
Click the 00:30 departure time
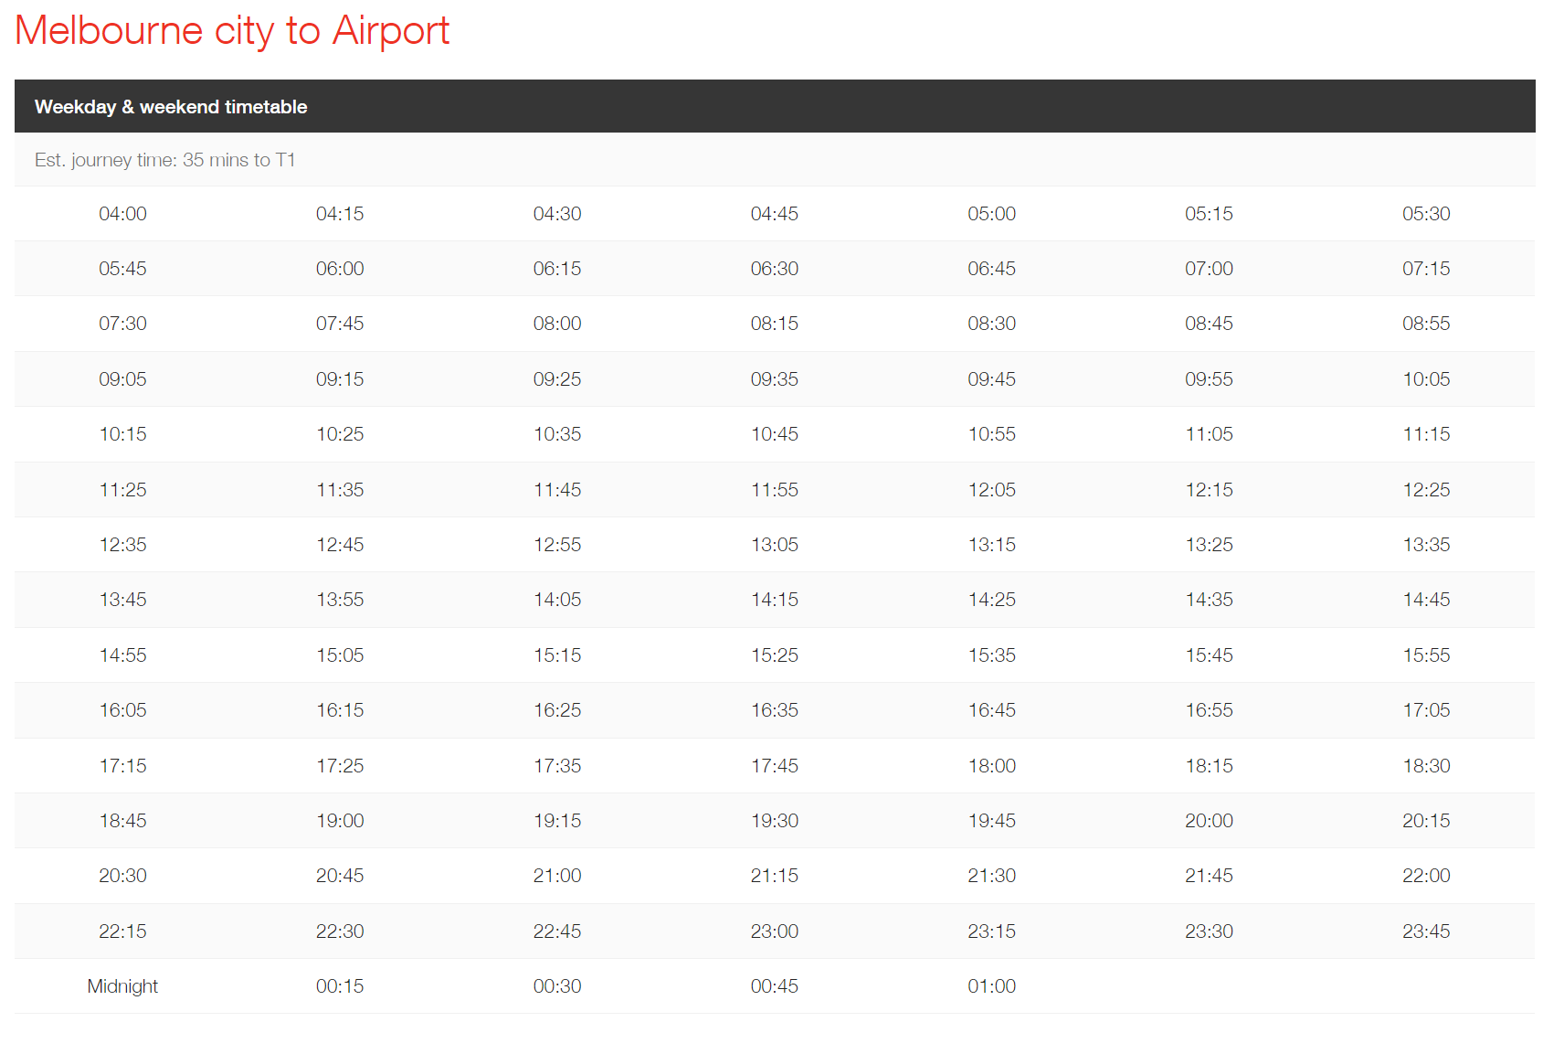557,986
